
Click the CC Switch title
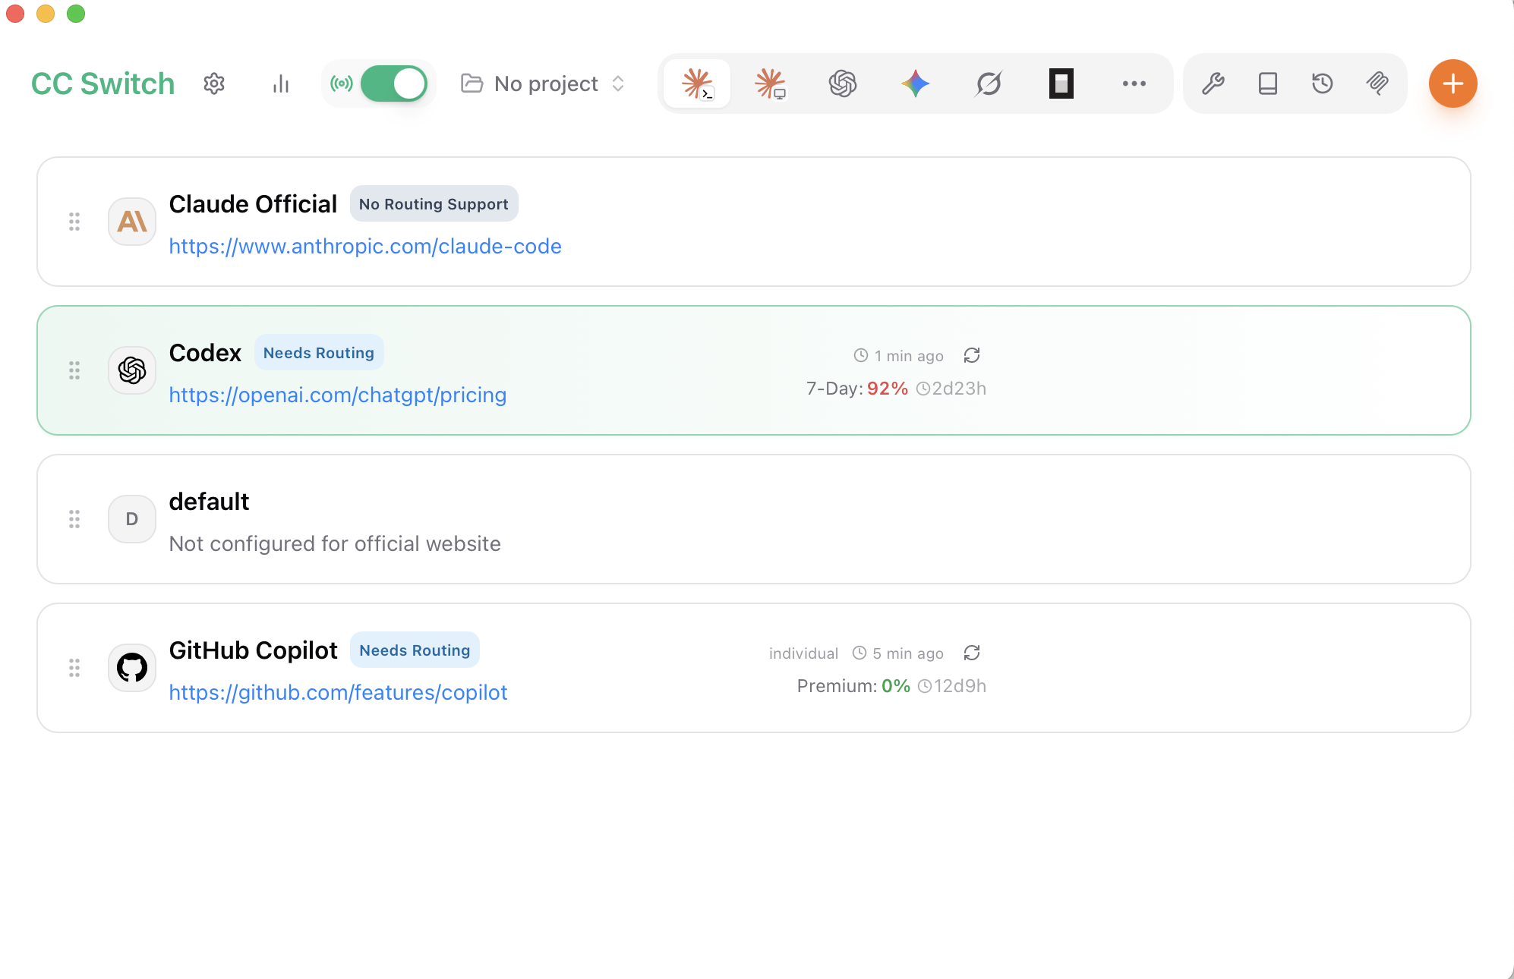(103, 83)
